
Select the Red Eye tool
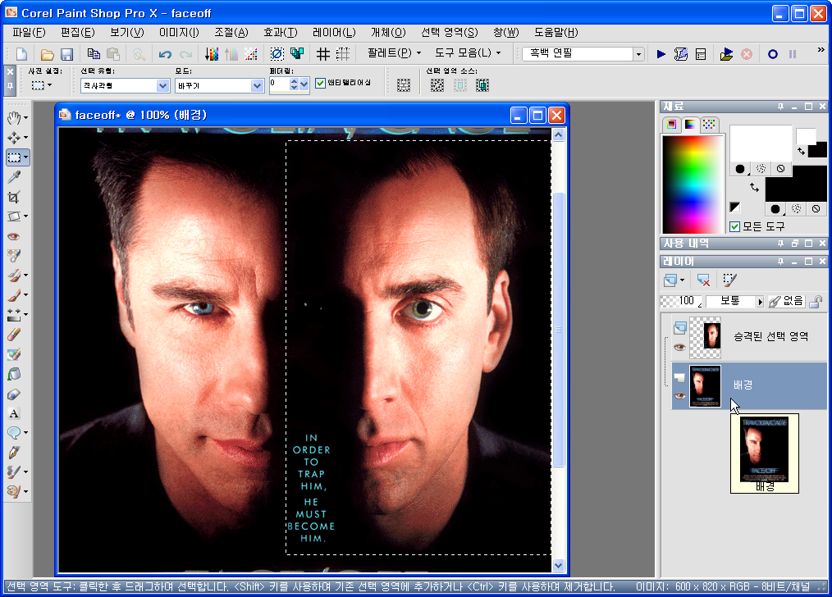coord(14,236)
